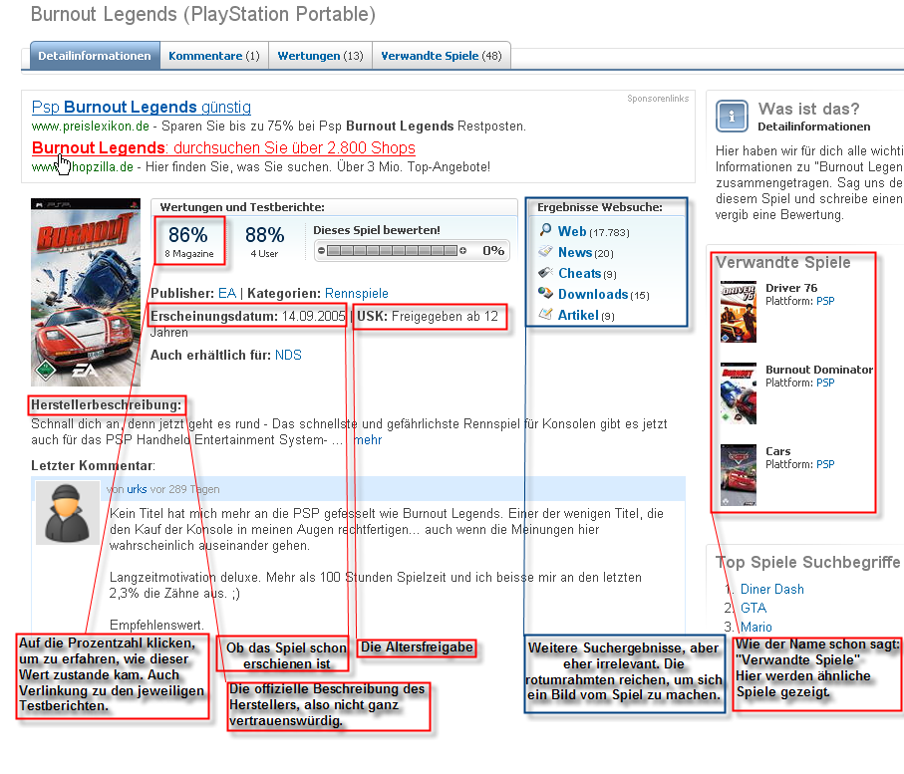Click the minus button on rating bar
The image size is (904, 774).
click(321, 251)
